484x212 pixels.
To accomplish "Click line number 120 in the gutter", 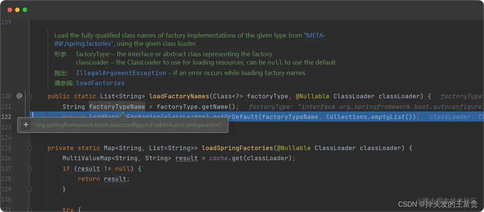I will 6,96.
